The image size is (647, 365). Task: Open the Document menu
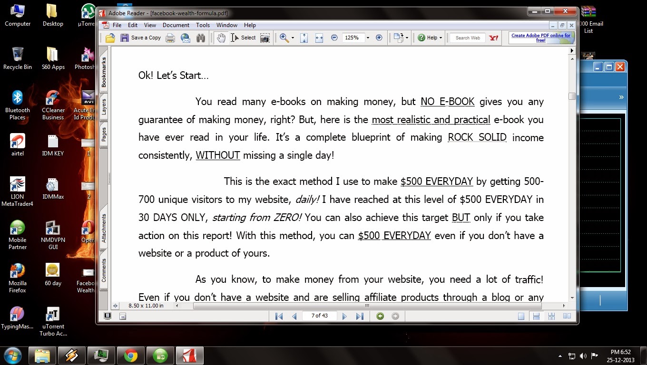coord(176,25)
